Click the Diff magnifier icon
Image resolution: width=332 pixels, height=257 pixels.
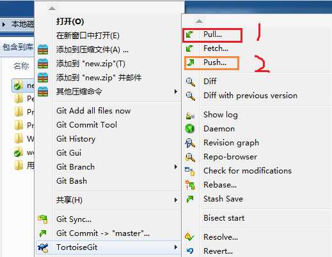(x=190, y=82)
